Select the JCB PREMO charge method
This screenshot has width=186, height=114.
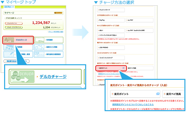click(111, 47)
